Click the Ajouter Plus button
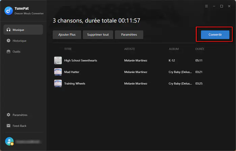This screenshot has width=236, height=151. pyautogui.click(x=67, y=35)
